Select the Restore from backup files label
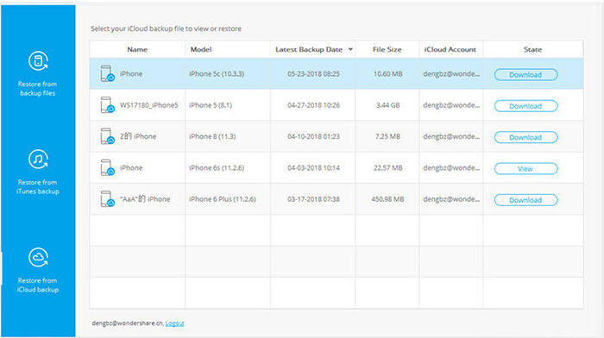Image resolution: width=604 pixels, height=338 pixels. point(38,89)
